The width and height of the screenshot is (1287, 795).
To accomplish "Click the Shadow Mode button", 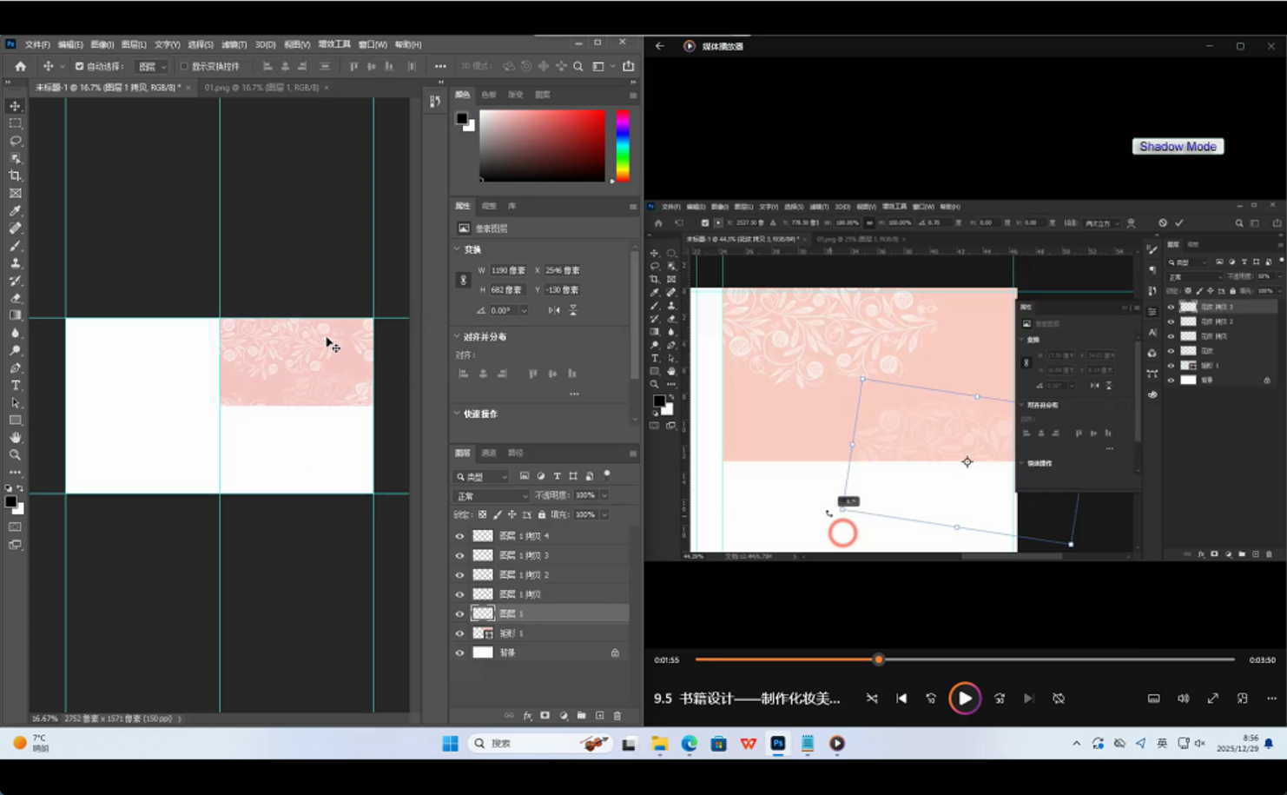I will pos(1178,147).
